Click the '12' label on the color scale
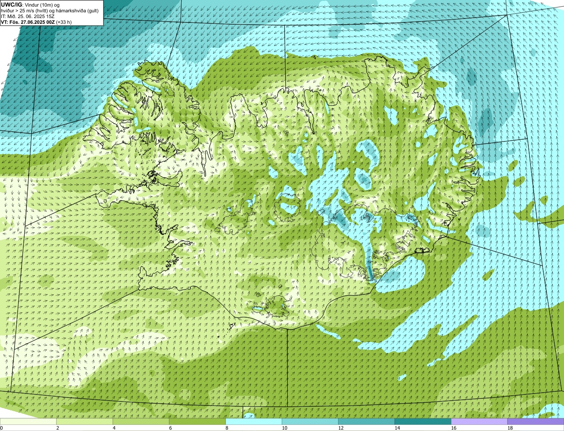Image resolution: width=564 pixels, height=431 pixels. pos(341,428)
